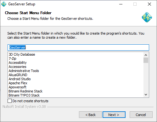Select Bitnami Redmine Stack folder
The image size is (157, 122).
click(25, 91)
